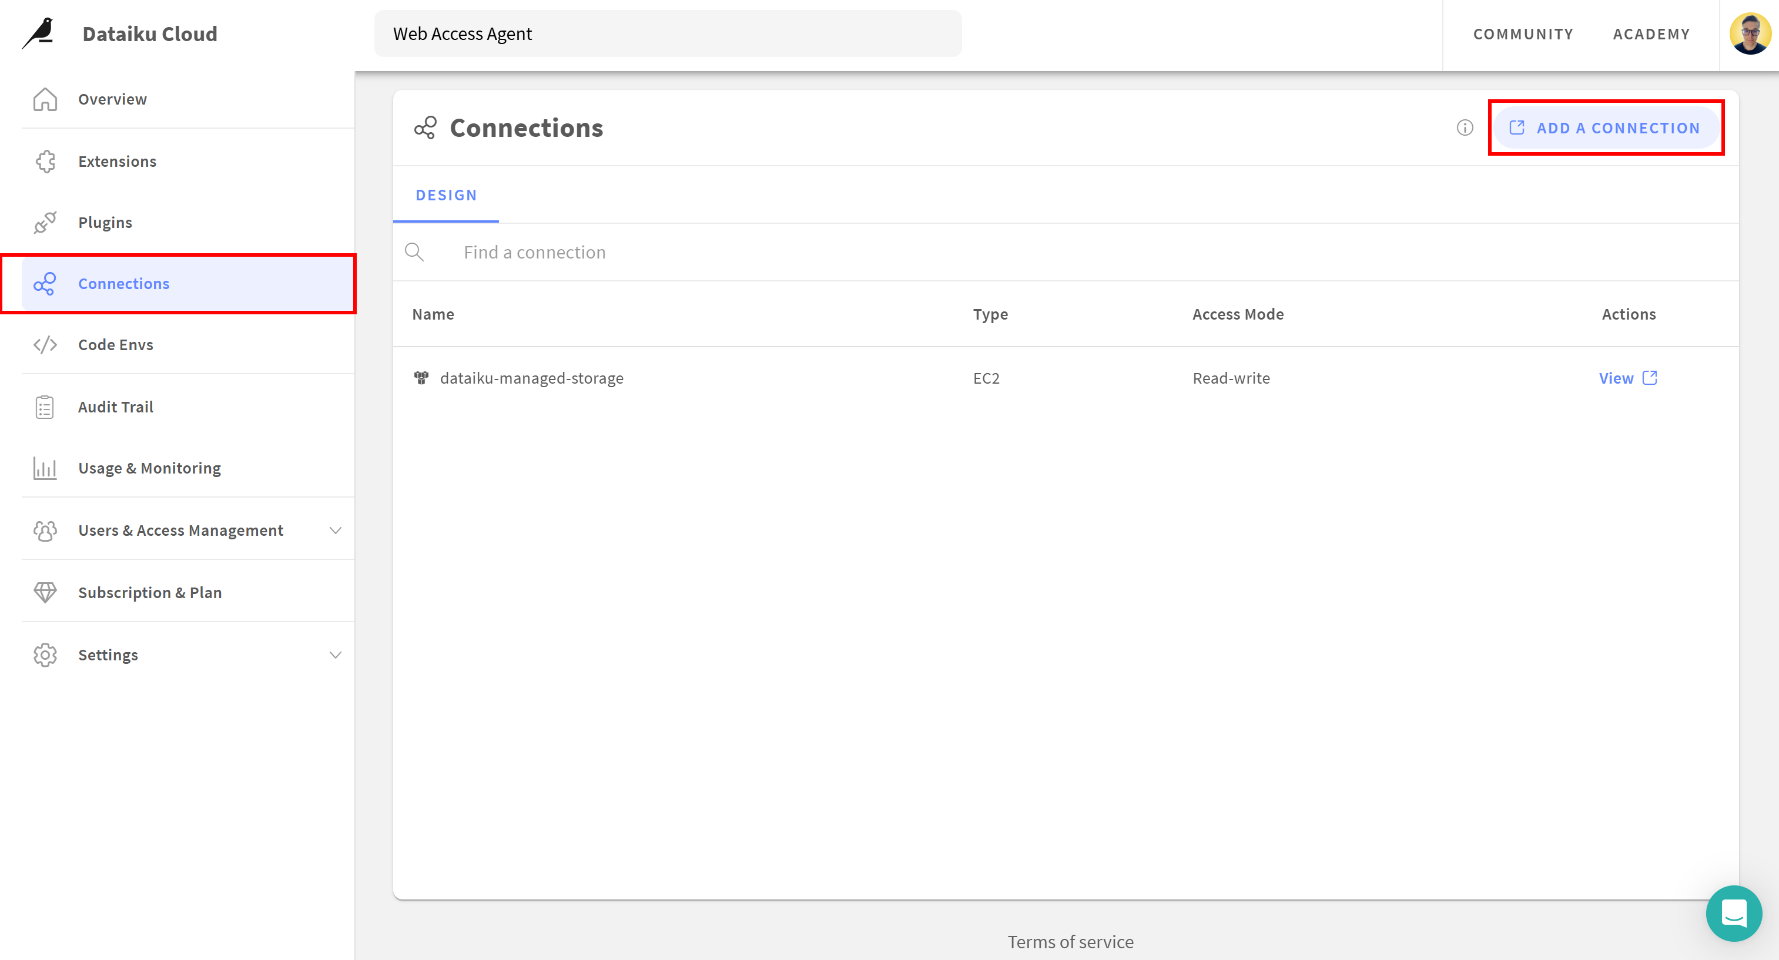This screenshot has height=960, width=1779.
Task: Click the dataiku-managed-storage name
Action: pyautogui.click(x=532, y=378)
